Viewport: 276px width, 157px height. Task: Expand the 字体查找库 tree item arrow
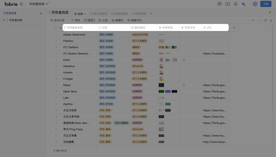point(4,20)
